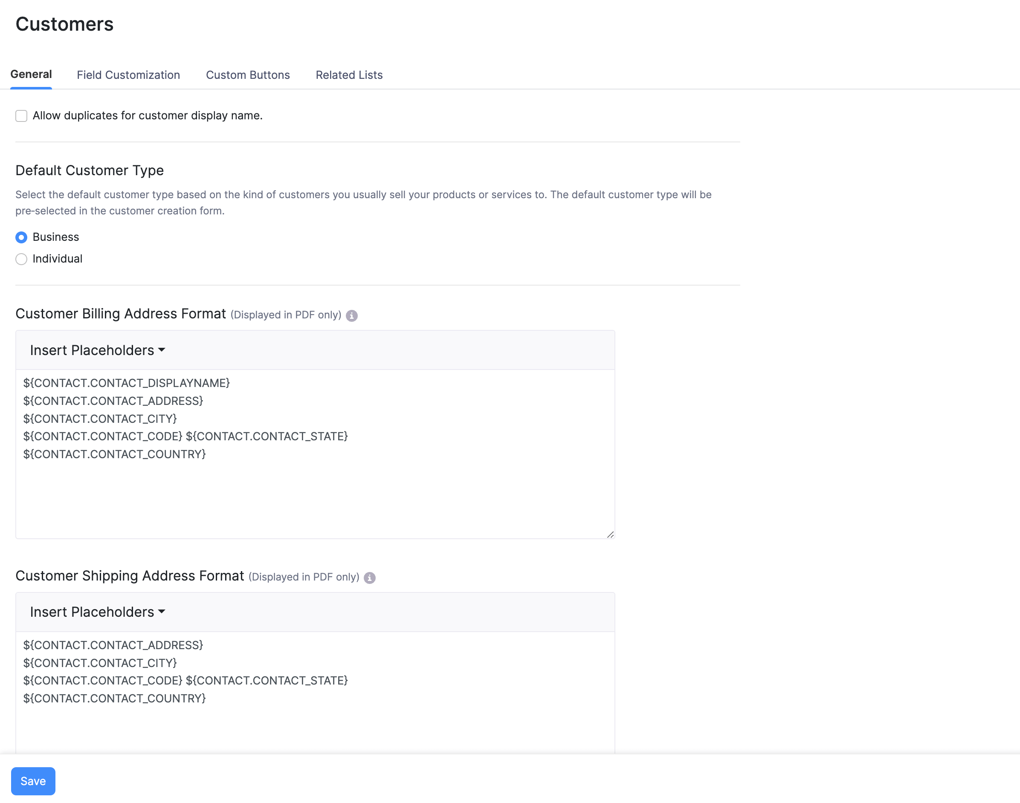Expand the billing Insert Placeholders chevron
1020x803 pixels.
(162, 350)
